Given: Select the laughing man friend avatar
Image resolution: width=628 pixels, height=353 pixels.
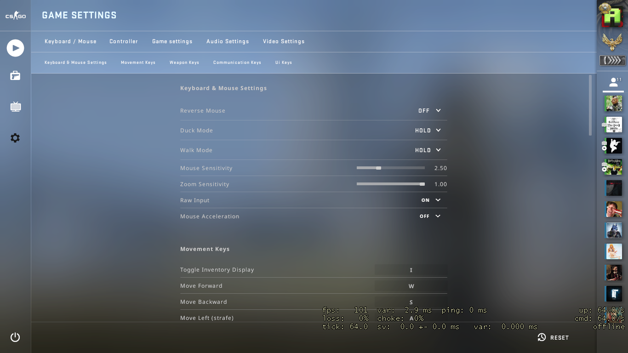Looking at the screenshot, I should click(614, 209).
